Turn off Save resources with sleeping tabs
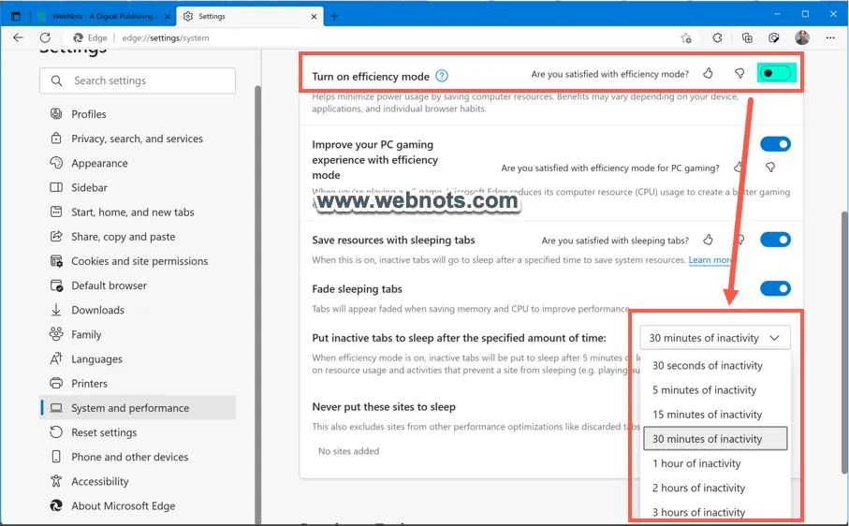 (775, 240)
